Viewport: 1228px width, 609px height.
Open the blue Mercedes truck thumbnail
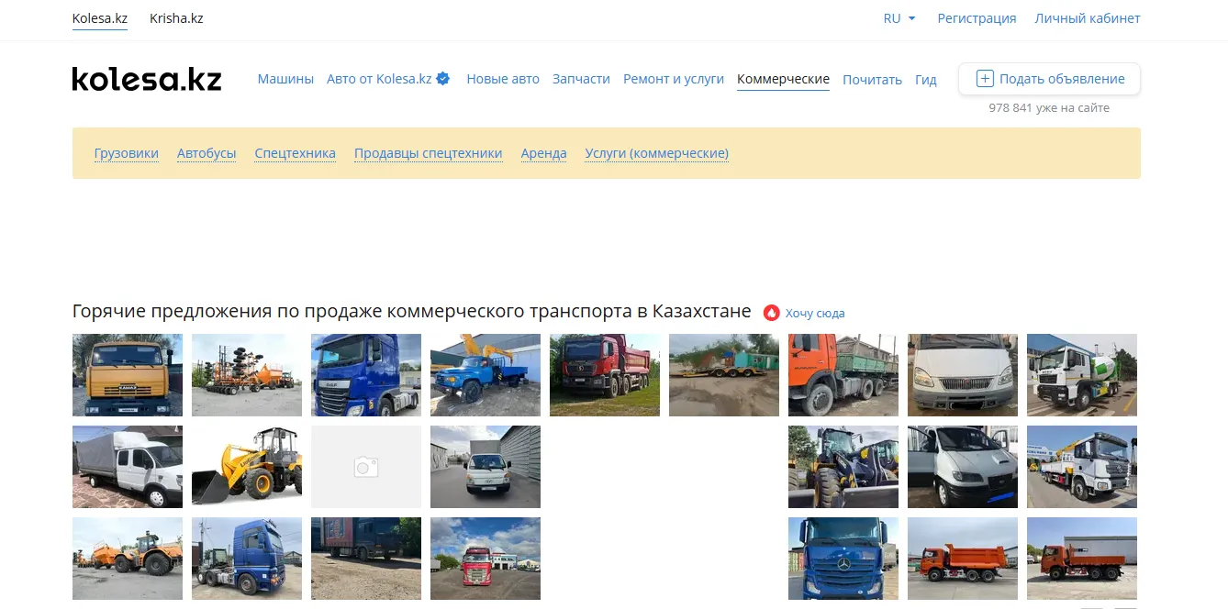(843, 559)
